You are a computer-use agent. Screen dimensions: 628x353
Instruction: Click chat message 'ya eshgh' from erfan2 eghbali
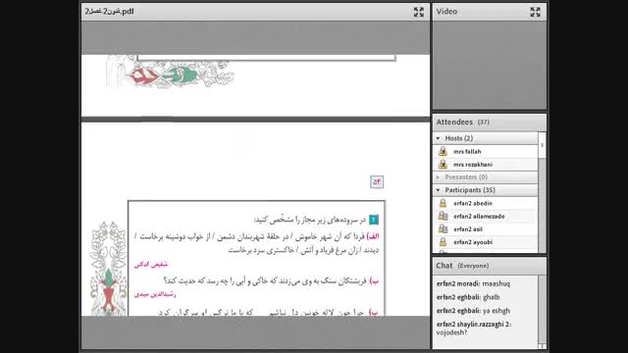click(x=473, y=311)
